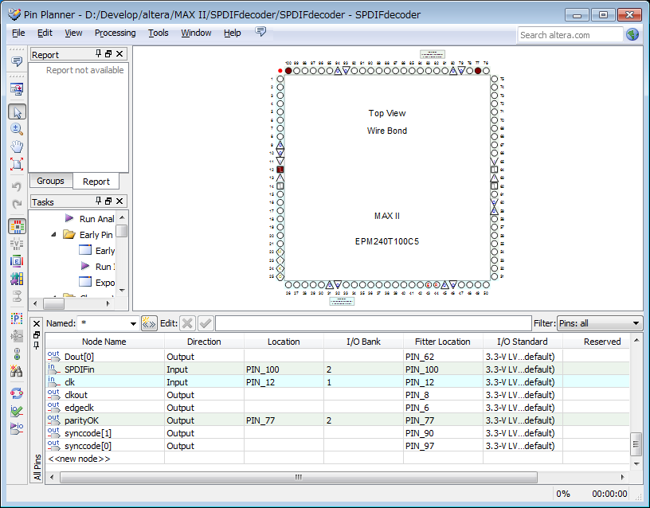Viewport: 650px width, 508px height.
Task: Click the back-annotate assignments toolbar icon
Action: [17, 89]
